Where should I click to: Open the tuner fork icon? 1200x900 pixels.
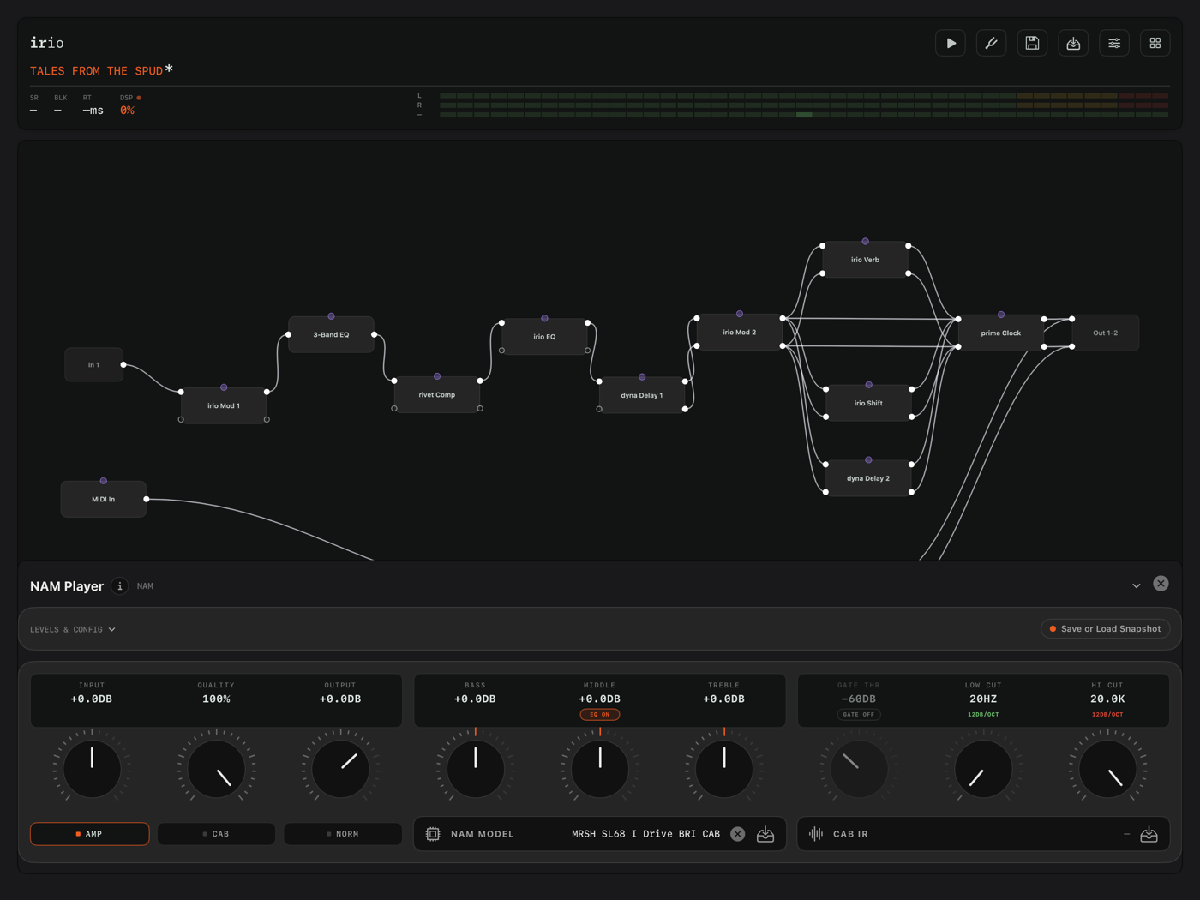click(992, 43)
